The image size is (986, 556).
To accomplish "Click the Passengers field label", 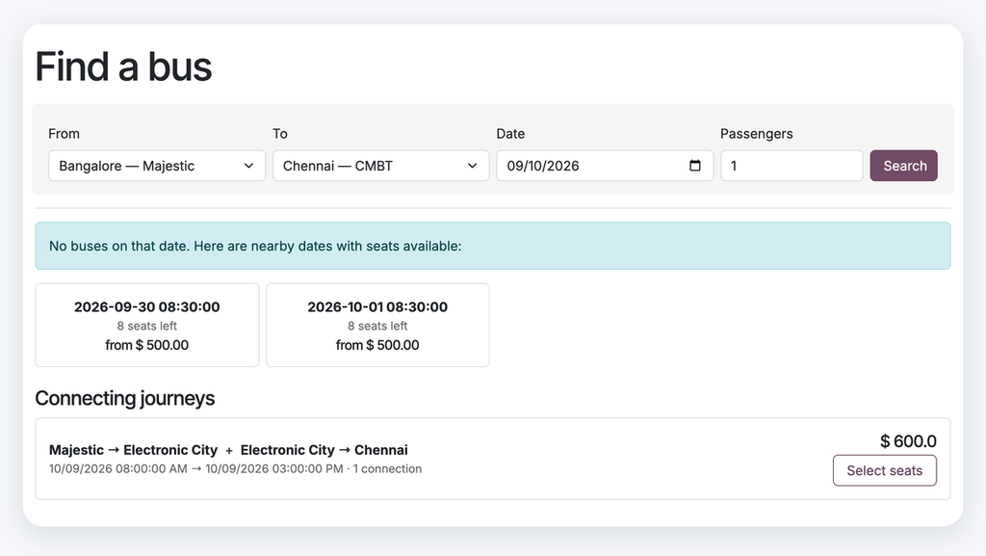I will [757, 134].
